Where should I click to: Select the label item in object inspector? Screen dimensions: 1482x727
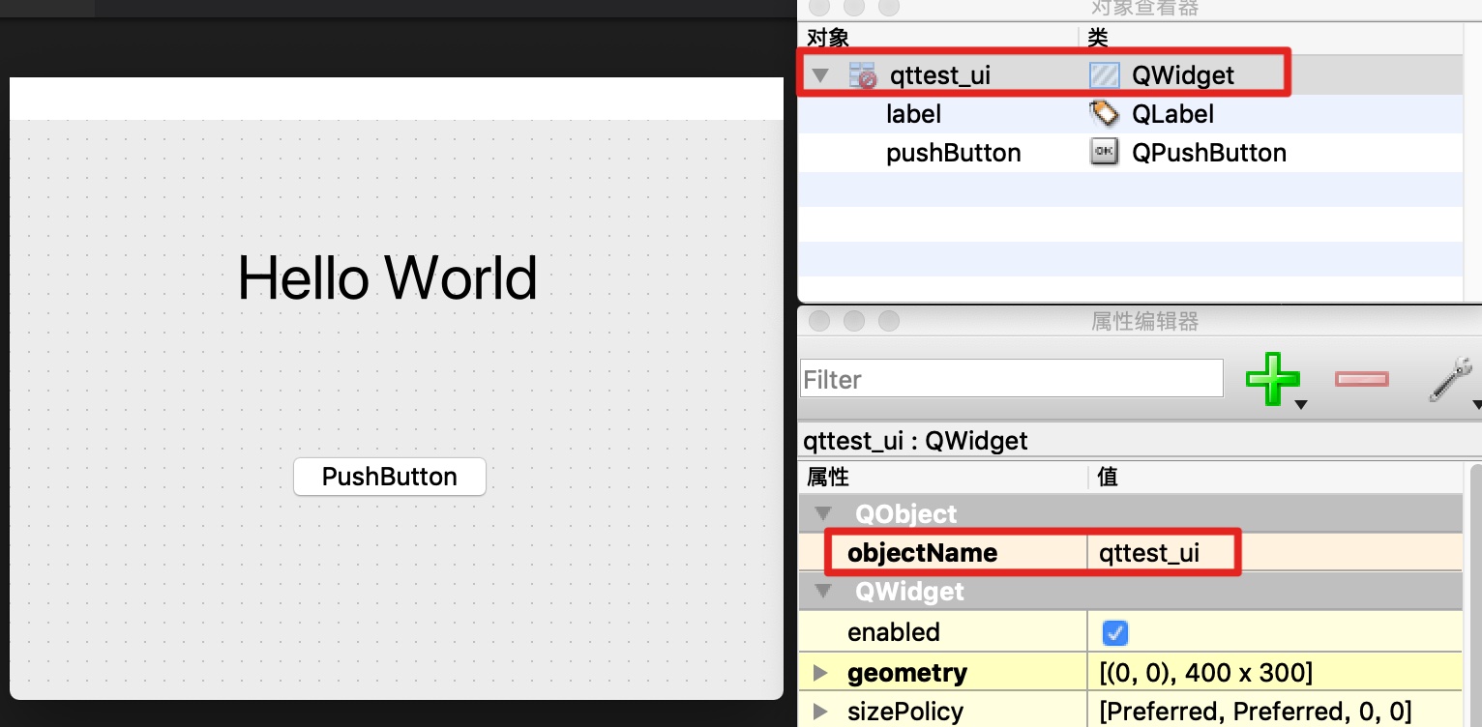[x=913, y=114]
